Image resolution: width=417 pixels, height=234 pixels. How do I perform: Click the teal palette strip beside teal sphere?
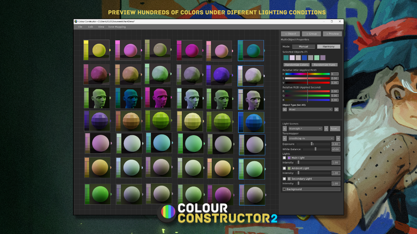click(240, 51)
